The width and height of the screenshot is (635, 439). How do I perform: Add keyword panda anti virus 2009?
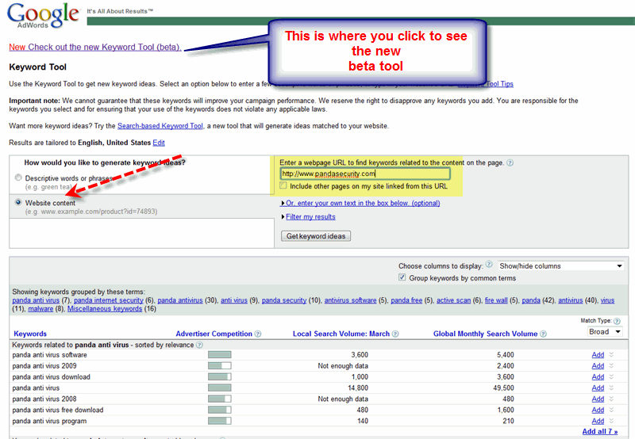(x=598, y=366)
